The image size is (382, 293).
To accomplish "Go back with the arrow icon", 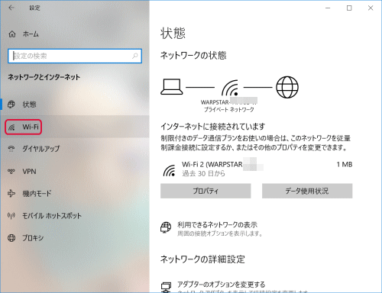I will (x=11, y=8).
